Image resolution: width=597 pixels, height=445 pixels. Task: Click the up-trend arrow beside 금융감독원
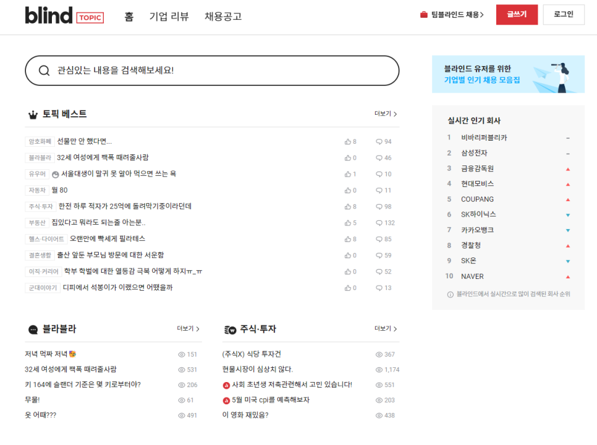click(x=568, y=169)
